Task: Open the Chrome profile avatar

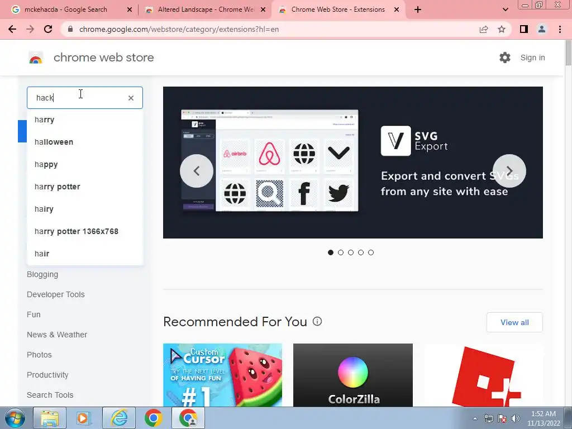Action: tap(542, 29)
